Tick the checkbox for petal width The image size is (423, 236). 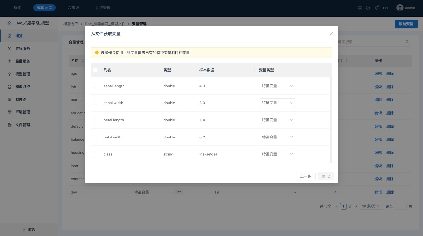pos(95,137)
